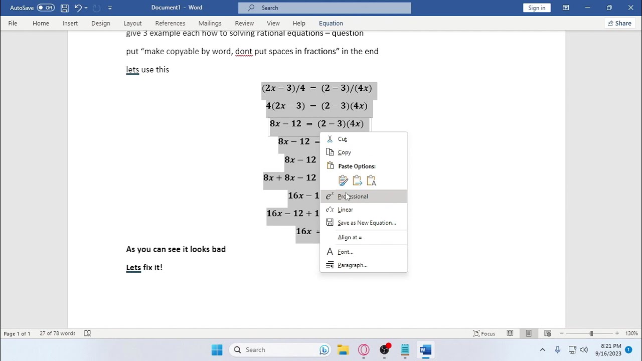Toggle the AutoSave switch
642x361 pixels.
pos(46,8)
